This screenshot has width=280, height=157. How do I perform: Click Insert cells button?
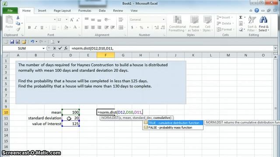(224, 17)
